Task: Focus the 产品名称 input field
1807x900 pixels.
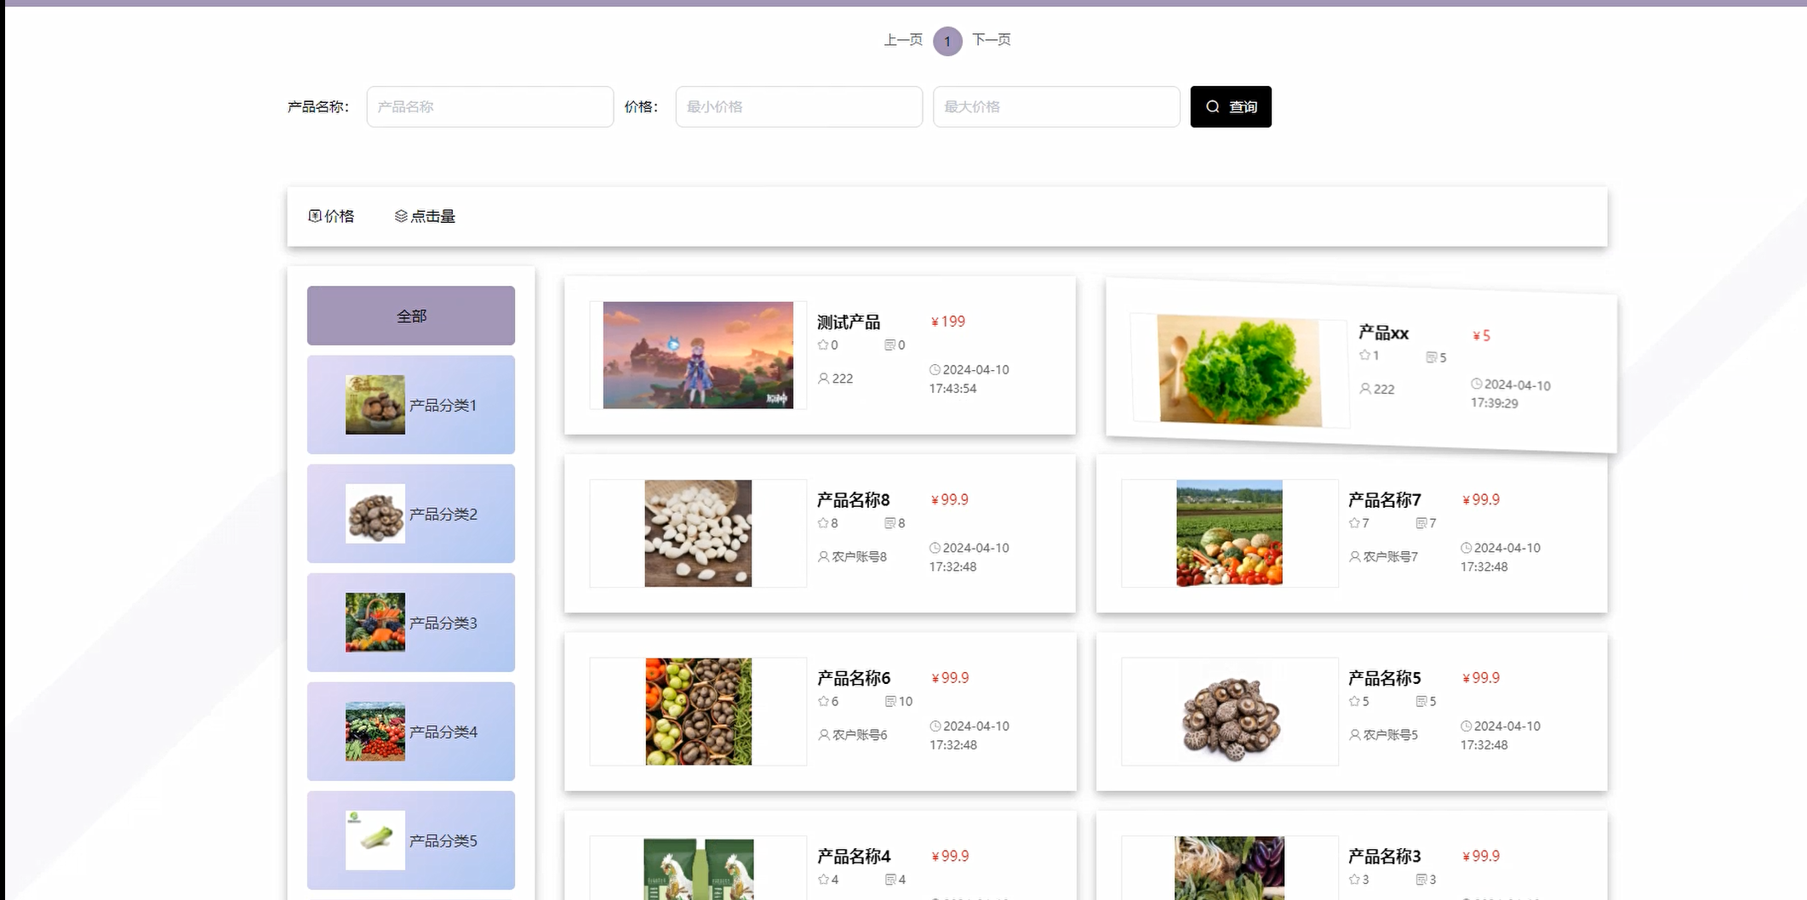Action: tap(489, 106)
